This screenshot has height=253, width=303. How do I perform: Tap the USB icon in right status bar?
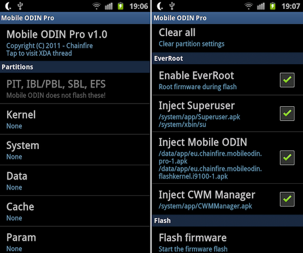(172, 6)
